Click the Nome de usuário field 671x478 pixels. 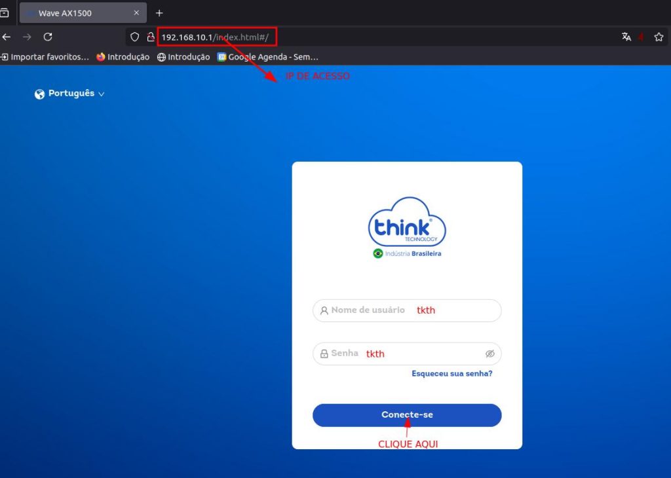click(x=407, y=310)
